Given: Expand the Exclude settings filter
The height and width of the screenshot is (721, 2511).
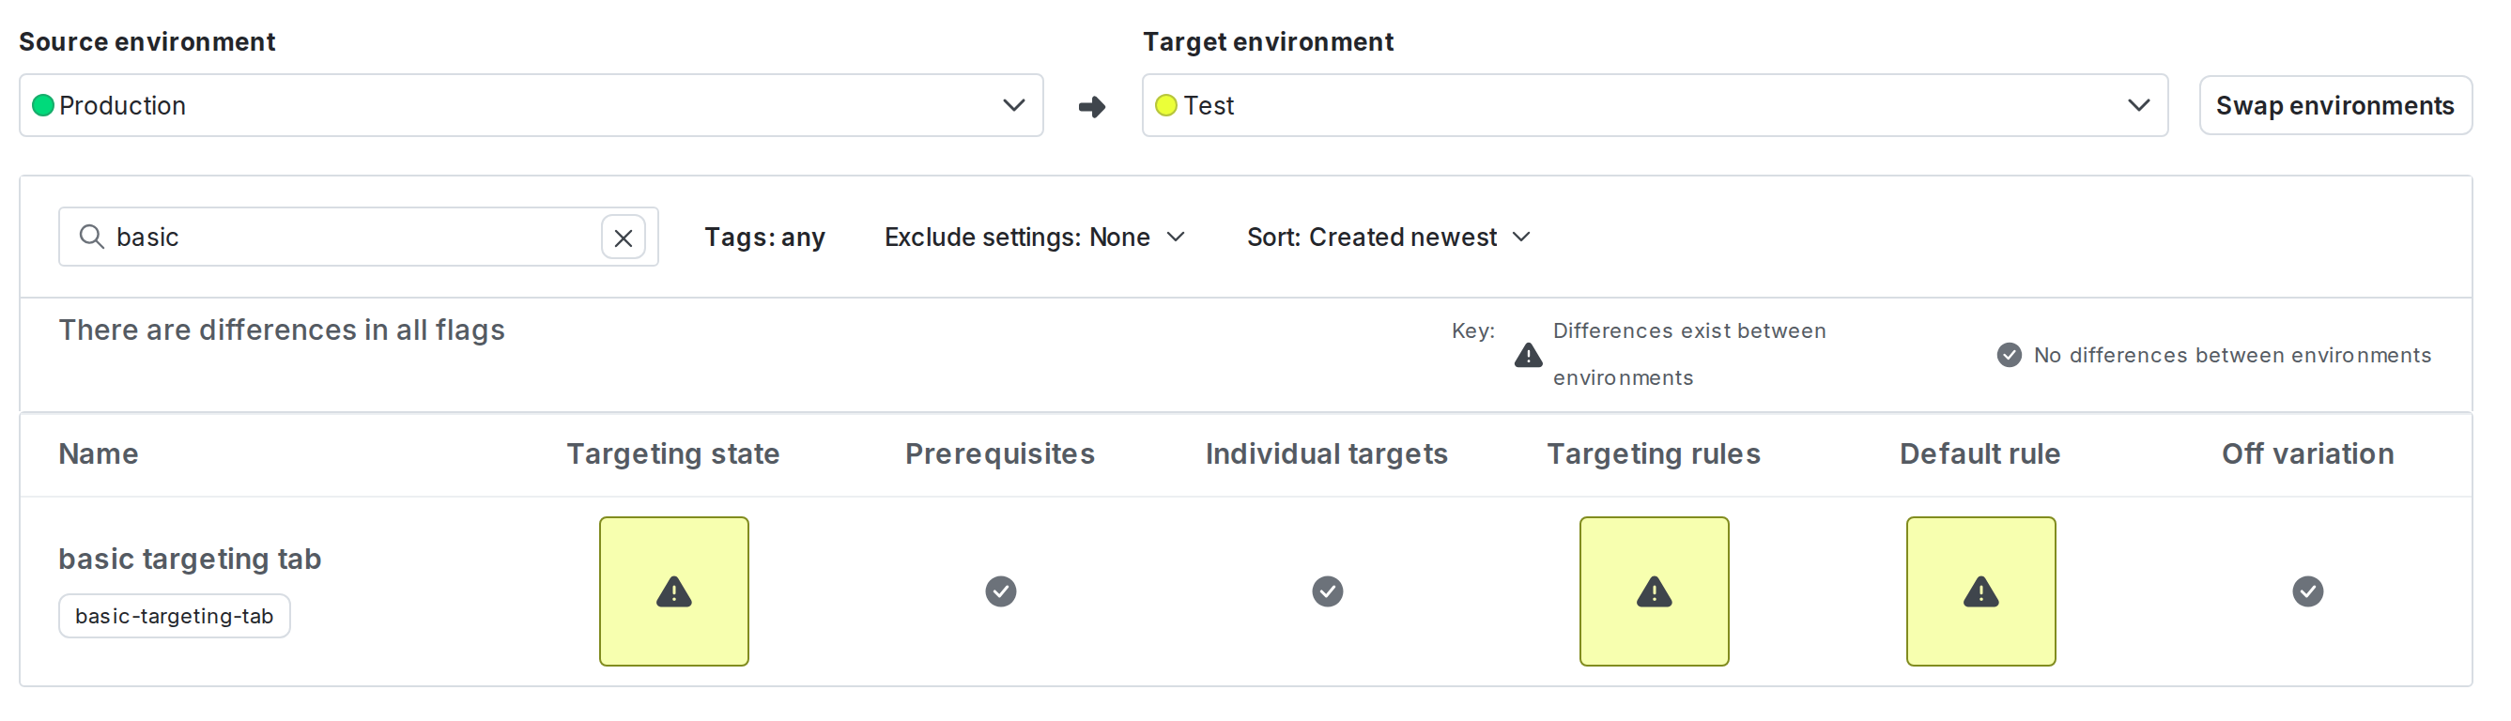Looking at the screenshot, I should click(x=1034, y=237).
